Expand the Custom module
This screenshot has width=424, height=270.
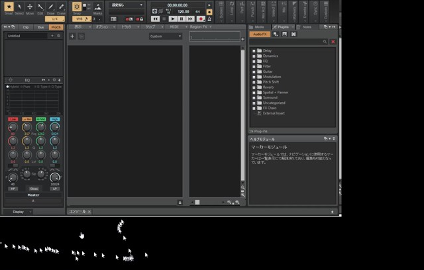click(x=326, y=12)
